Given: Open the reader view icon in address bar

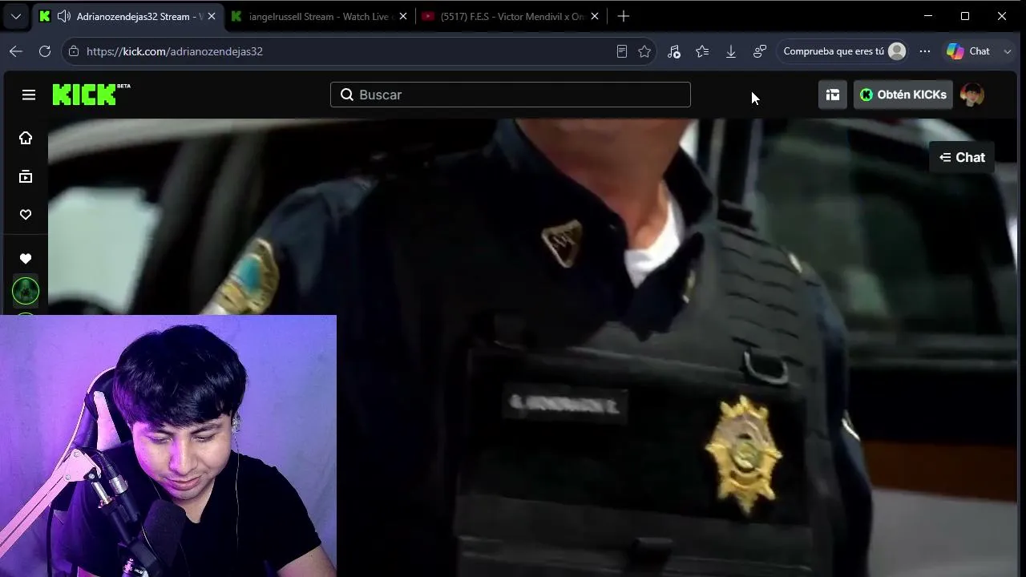Looking at the screenshot, I should click(621, 51).
